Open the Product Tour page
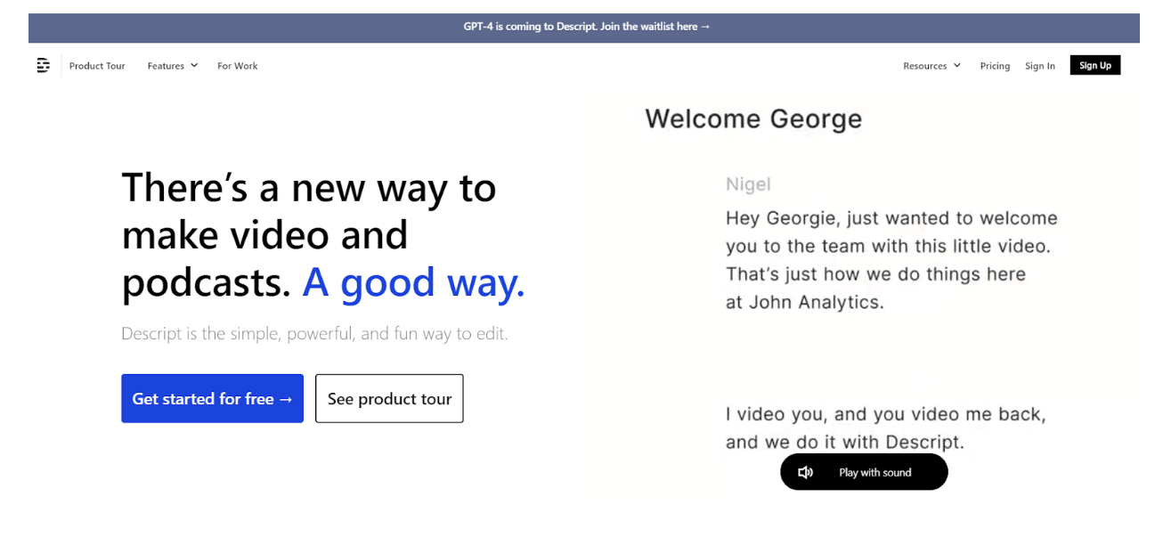 coord(97,65)
